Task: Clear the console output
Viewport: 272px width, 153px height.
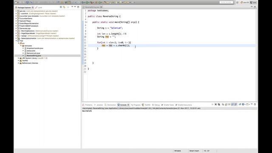Action: pos(223,105)
